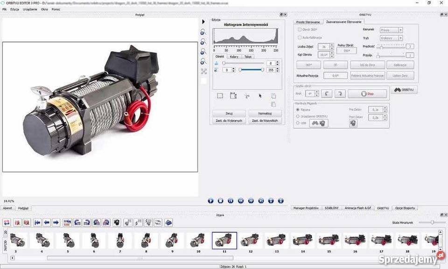The height and width of the screenshot is (269, 448).
Task: Open the Kierunek dropdown
Action: 391,30
